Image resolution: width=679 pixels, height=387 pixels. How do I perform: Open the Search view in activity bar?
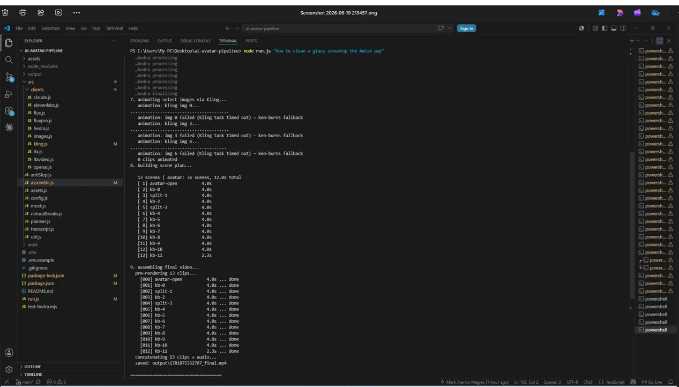coord(9,60)
